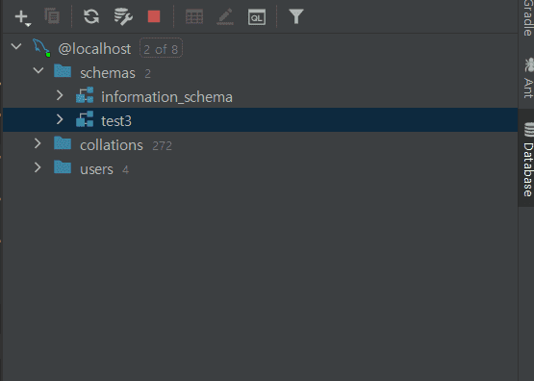Select the test3 schema row
This screenshot has width=534, height=381.
tap(260, 120)
